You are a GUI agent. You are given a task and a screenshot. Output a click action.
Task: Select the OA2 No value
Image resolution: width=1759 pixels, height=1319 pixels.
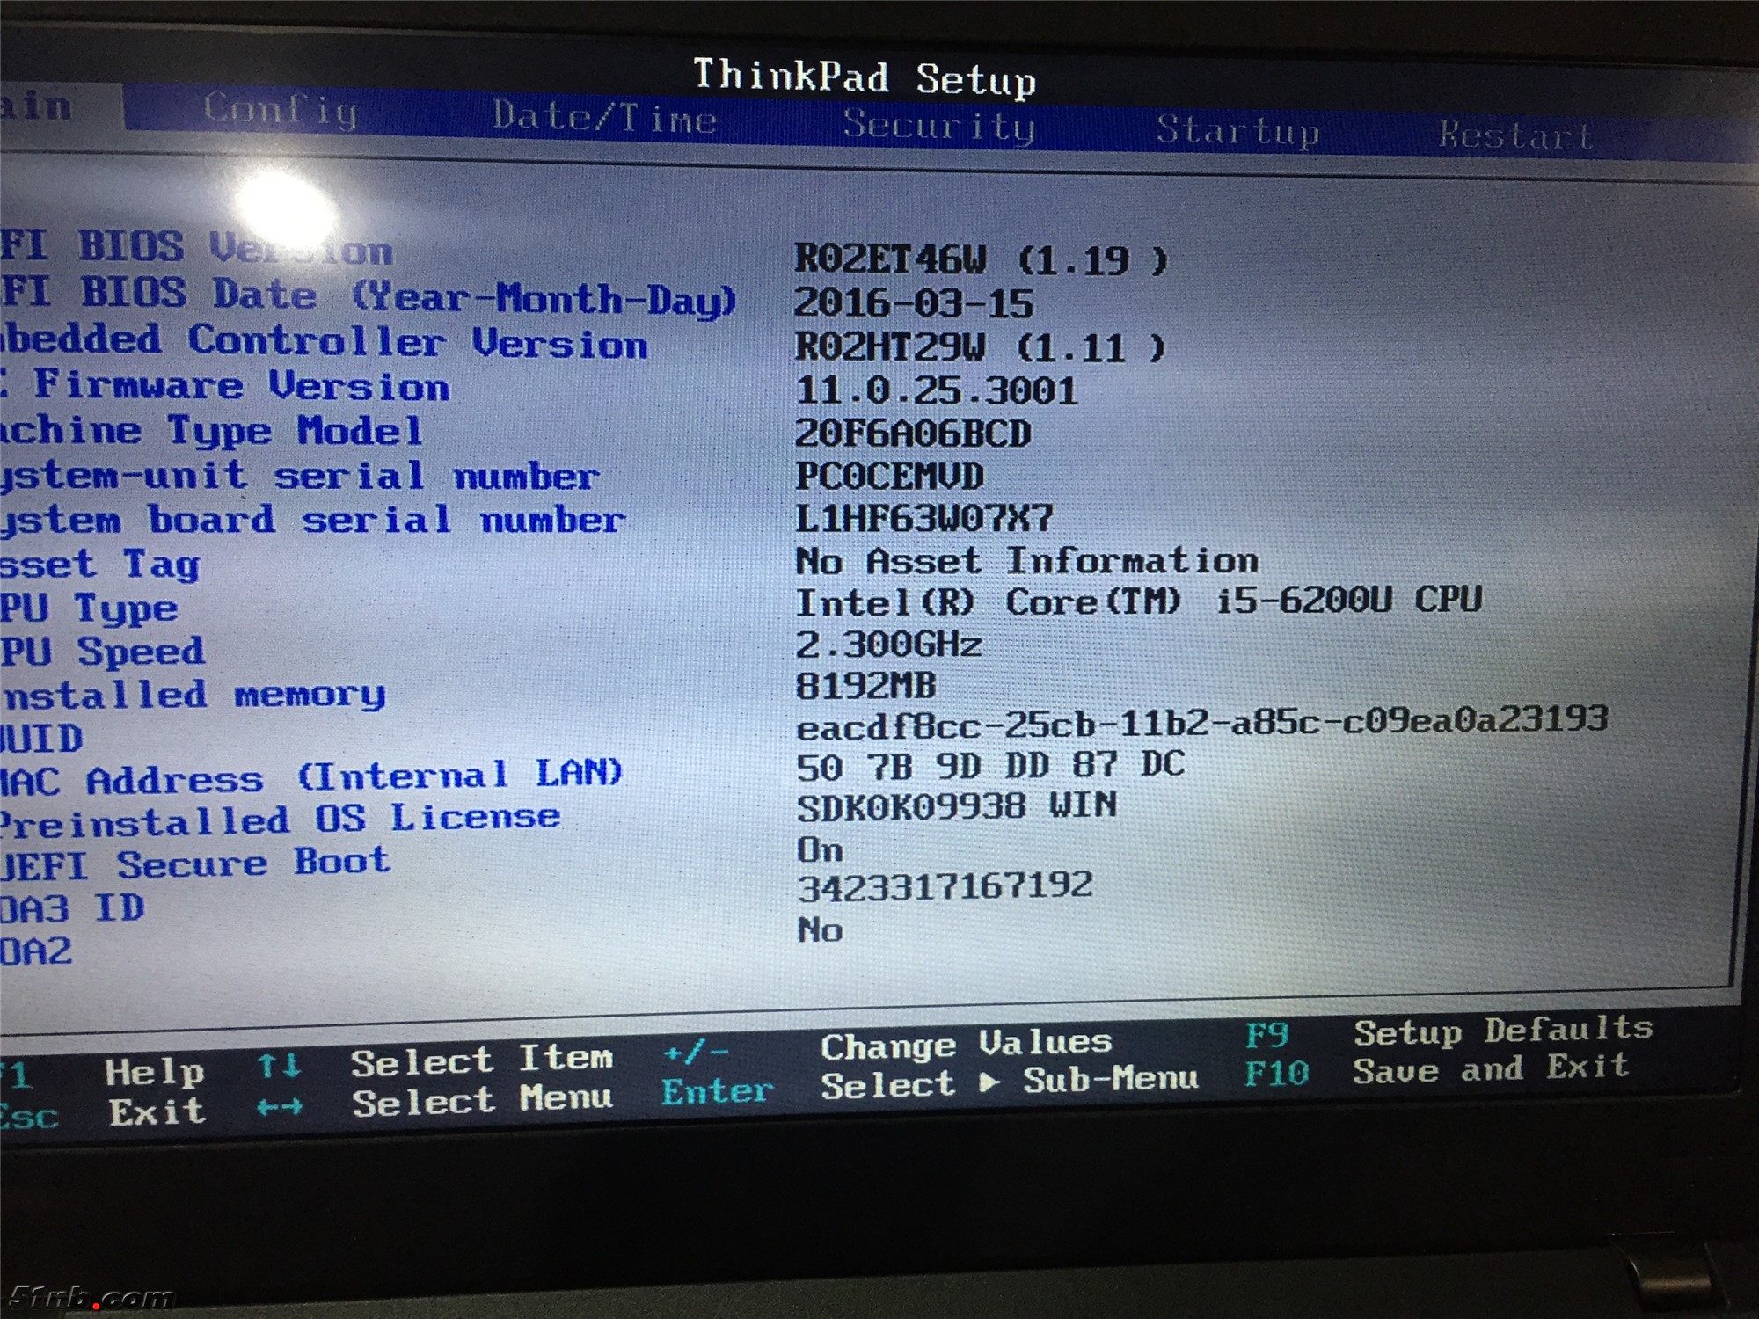[819, 930]
